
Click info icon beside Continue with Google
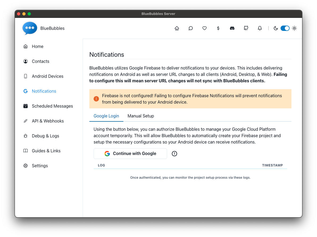(174, 154)
